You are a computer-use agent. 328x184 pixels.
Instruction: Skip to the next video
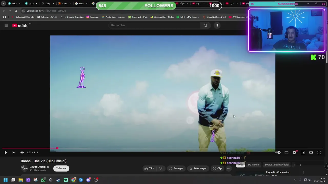point(14,153)
